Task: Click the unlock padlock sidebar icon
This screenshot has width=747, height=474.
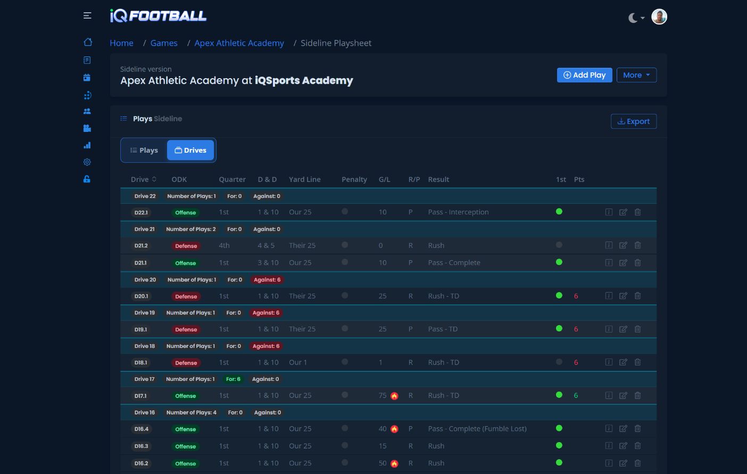Action: coord(87,179)
